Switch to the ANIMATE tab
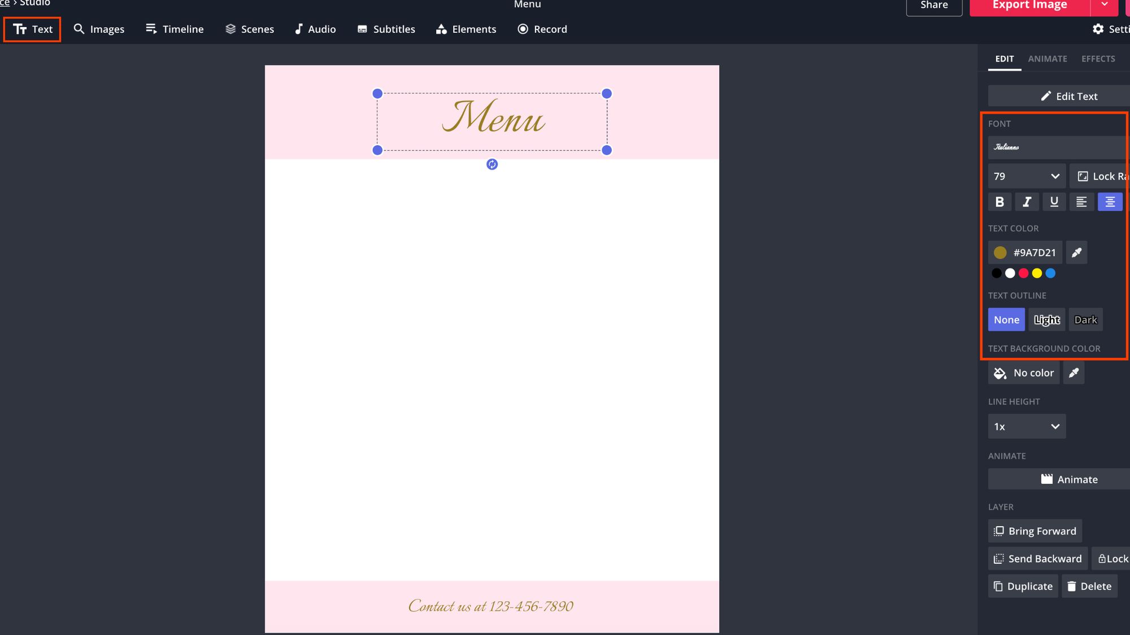The width and height of the screenshot is (1130, 635). pos(1048,59)
